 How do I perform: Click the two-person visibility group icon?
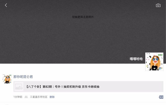(26, 97)
